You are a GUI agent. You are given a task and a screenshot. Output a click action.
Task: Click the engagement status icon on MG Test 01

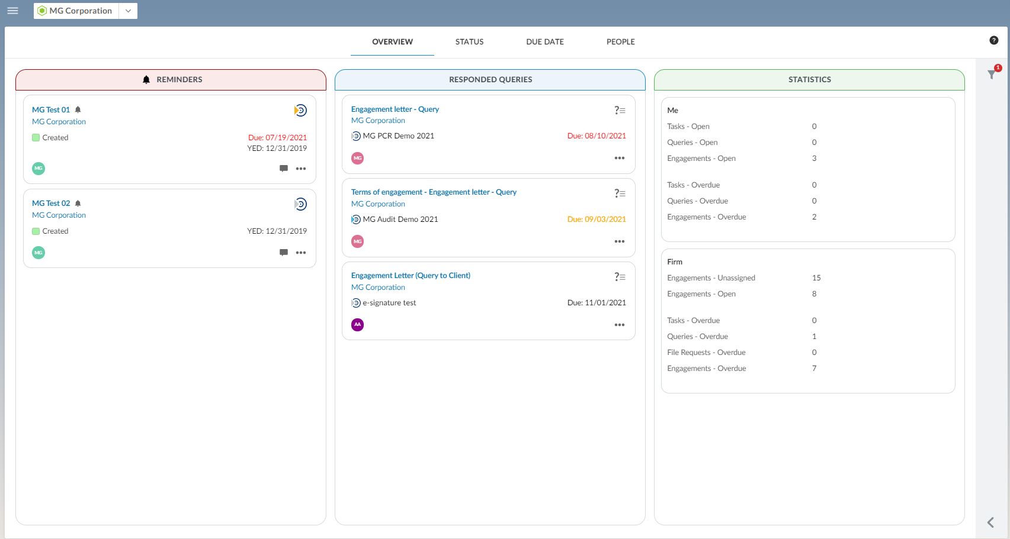coord(300,111)
